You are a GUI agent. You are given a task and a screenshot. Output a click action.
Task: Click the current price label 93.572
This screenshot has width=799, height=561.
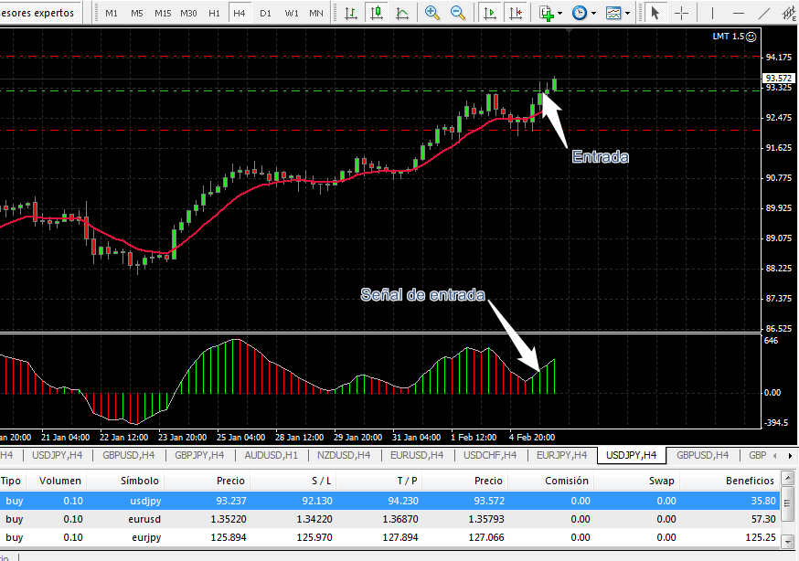pos(779,78)
